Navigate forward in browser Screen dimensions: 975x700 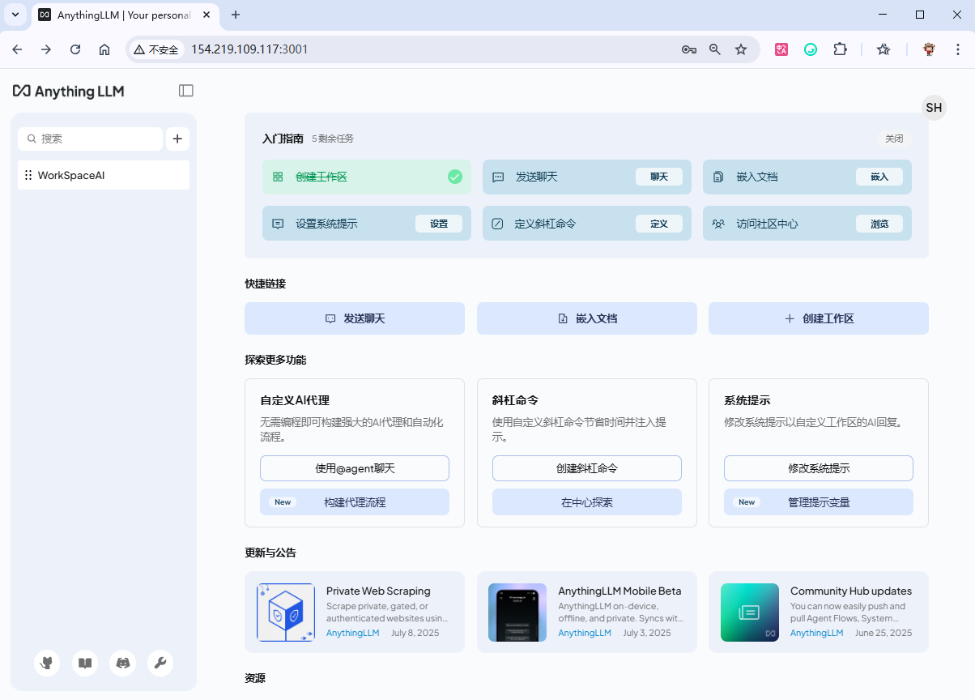(46, 49)
